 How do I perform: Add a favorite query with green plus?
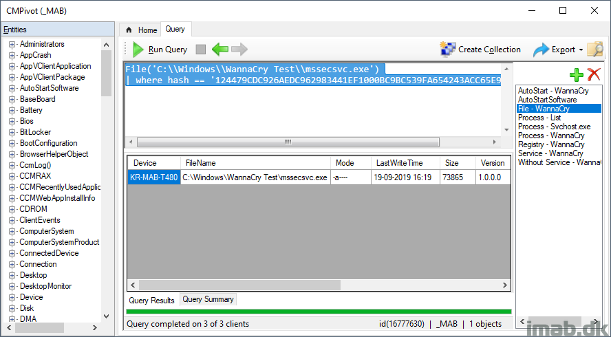point(577,74)
